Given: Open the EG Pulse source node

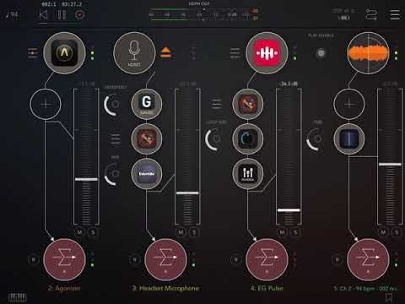Looking at the screenshot, I should [267, 53].
